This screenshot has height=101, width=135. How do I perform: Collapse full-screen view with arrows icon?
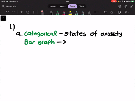coord(132,6)
